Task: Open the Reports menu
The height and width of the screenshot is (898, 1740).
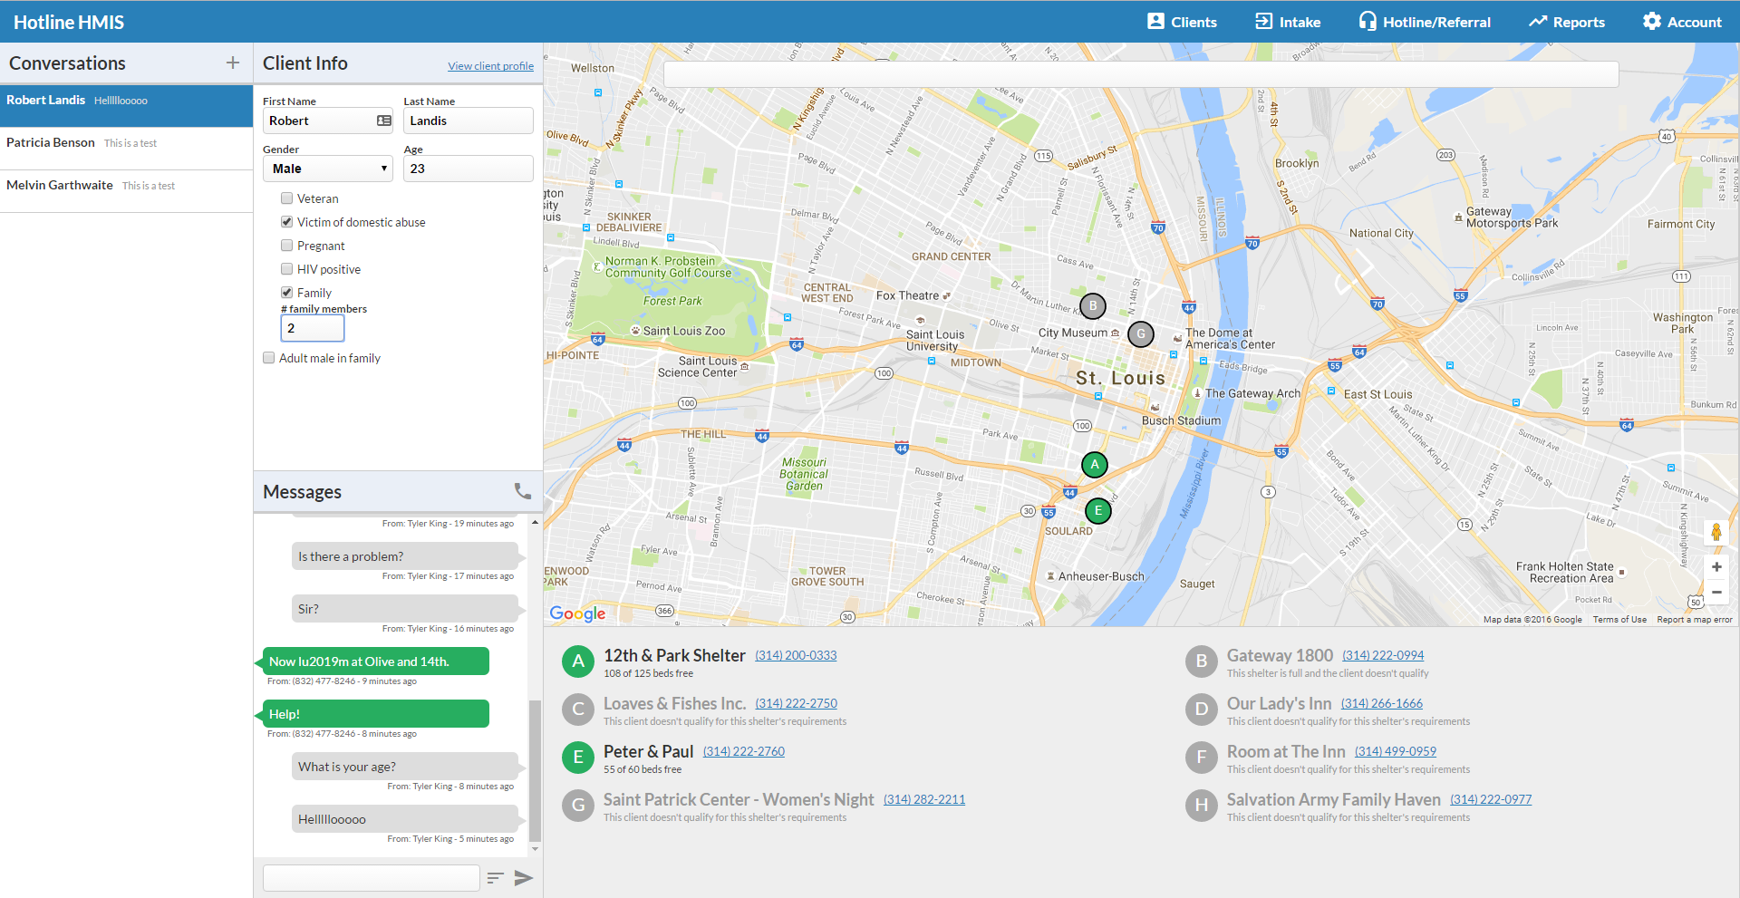Action: tap(1567, 22)
